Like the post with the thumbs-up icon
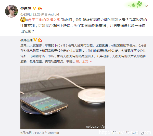The width and height of the screenshot is (153, 136). (x=142, y=133)
